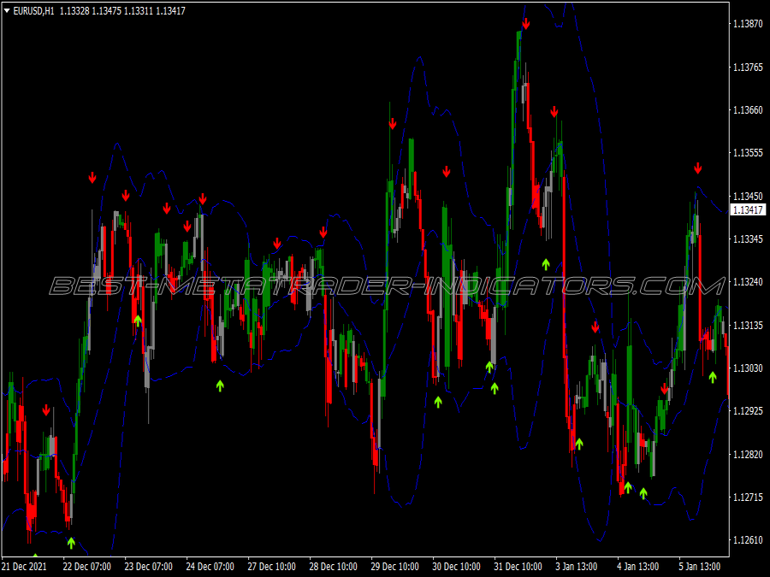Click the 1.13450 price scale label

[x=748, y=197]
